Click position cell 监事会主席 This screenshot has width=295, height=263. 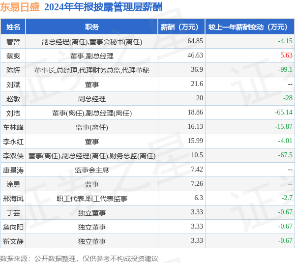(92, 170)
